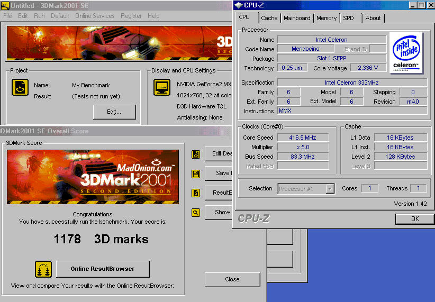Click the Edit... button in the Project section
The height and width of the screenshot is (302, 435).
[114, 112]
